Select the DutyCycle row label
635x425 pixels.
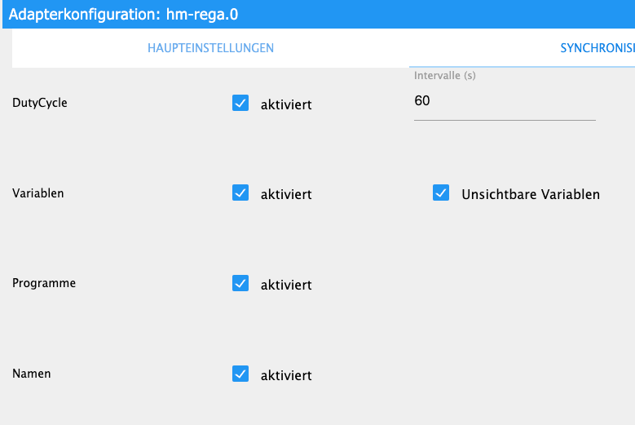click(40, 104)
